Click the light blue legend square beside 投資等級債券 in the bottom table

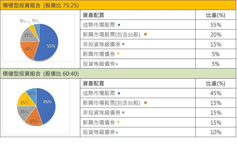pos(117,133)
